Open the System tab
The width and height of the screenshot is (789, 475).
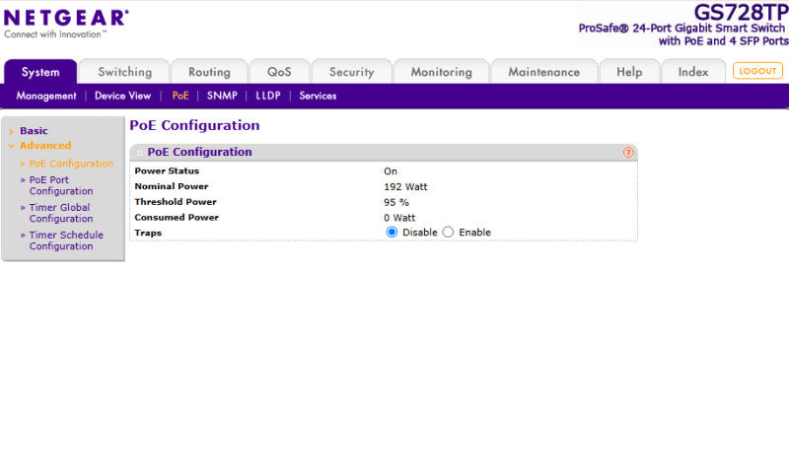pos(40,72)
